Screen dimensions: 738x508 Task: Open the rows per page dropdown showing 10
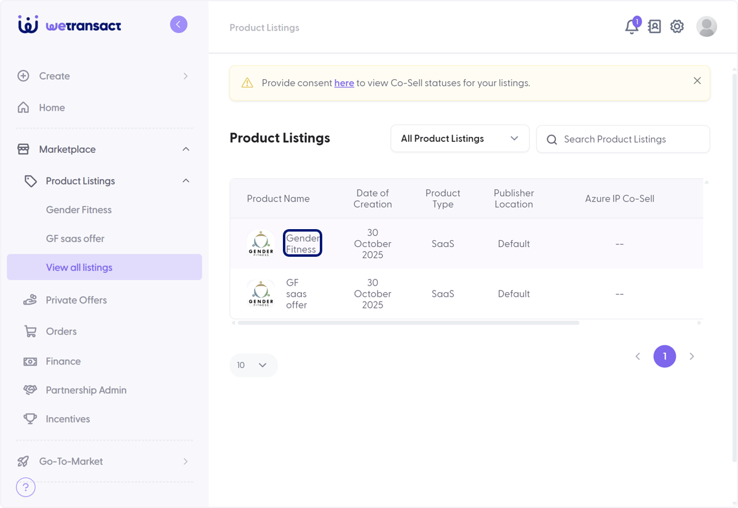point(253,365)
